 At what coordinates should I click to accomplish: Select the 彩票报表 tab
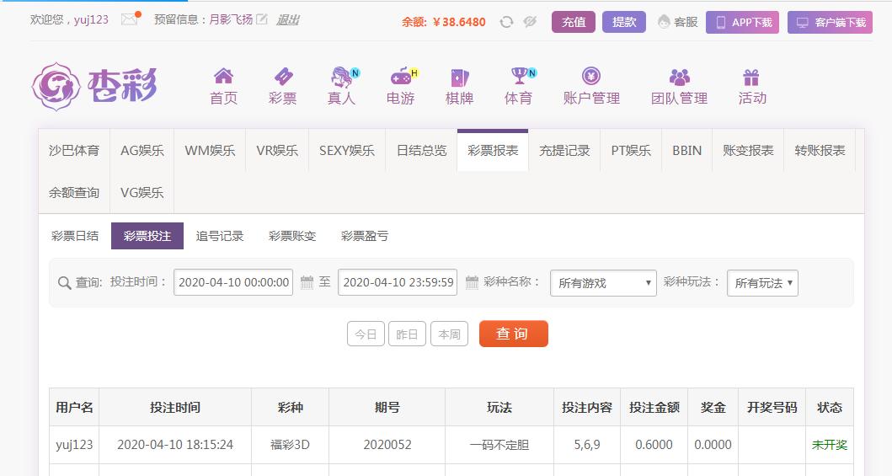pos(493,151)
